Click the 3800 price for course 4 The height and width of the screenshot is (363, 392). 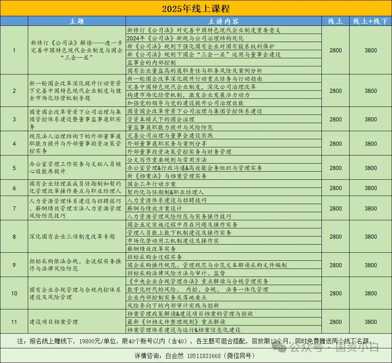tap(370, 144)
